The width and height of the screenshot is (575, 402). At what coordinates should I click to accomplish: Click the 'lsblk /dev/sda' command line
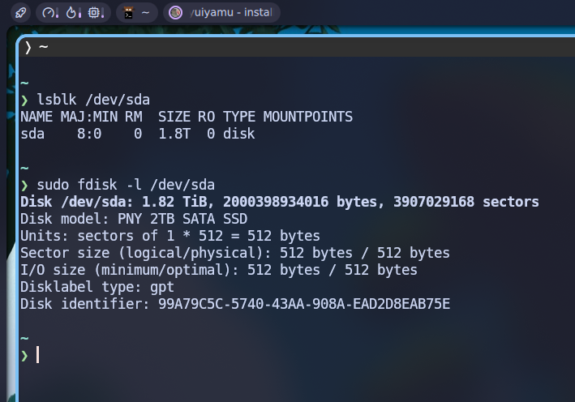(93, 100)
